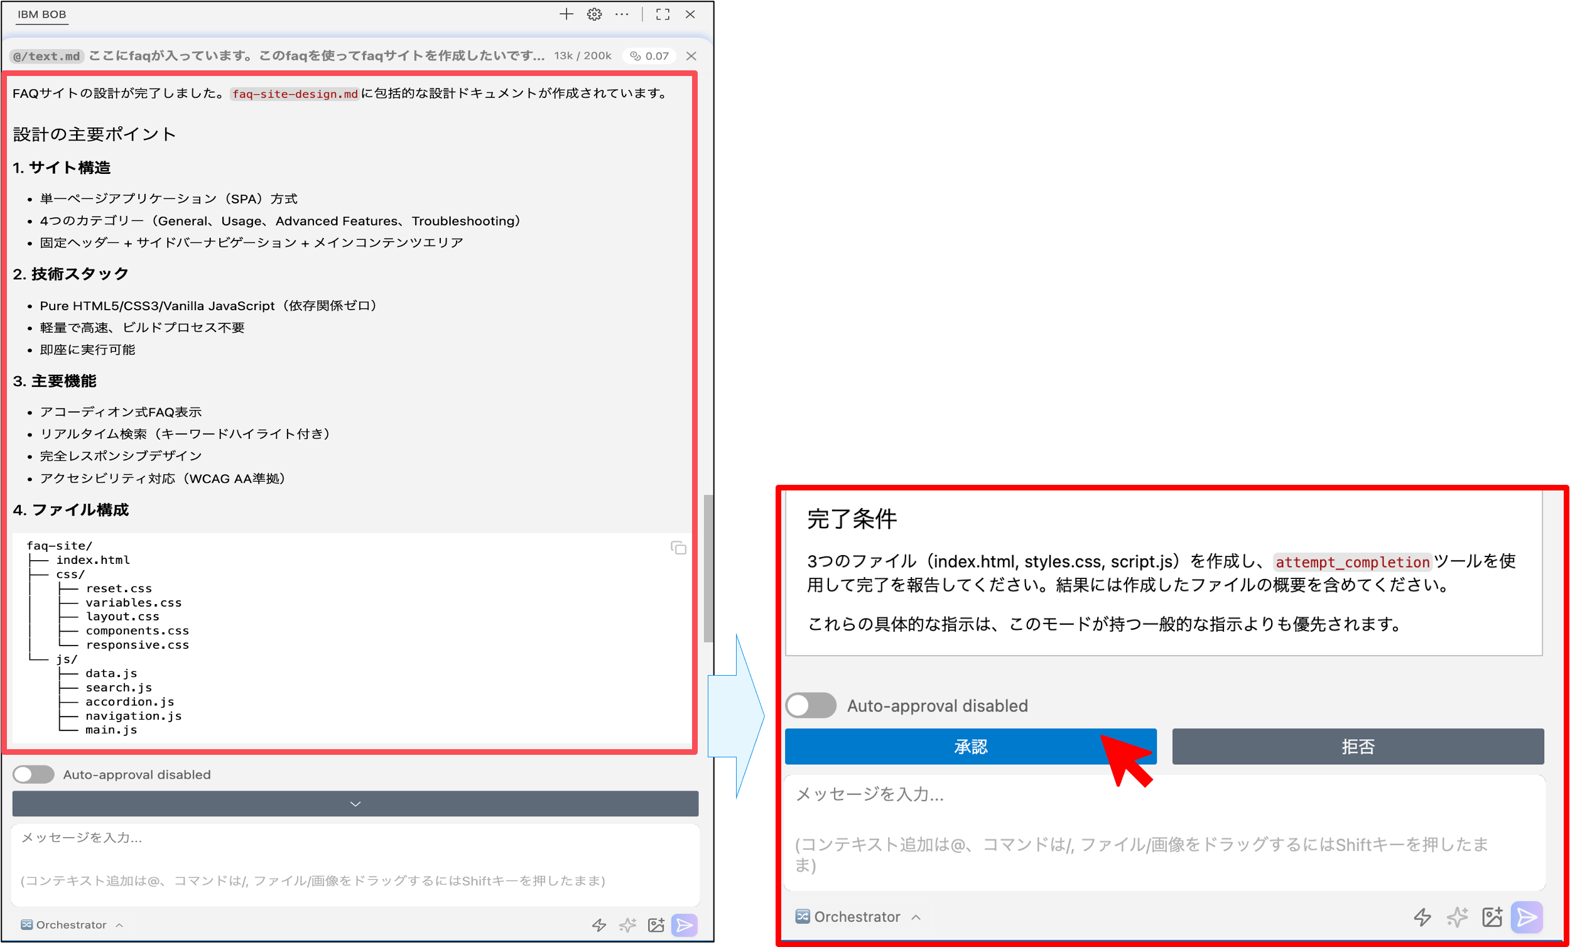This screenshot has height=947, width=1570.
Task: Click layout.css in the file tree
Action: 122,617
